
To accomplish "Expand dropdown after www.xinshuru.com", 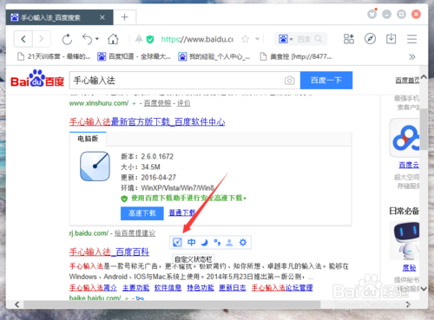I will click(x=134, y=103).
